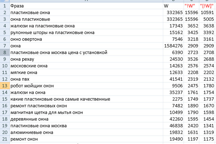The image size is (216, 144).
Task: Select the 'ремонт окон' cell
Action: 86,139
